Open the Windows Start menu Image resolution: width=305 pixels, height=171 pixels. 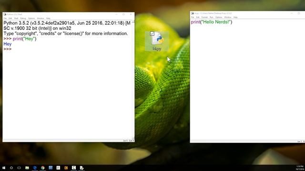(x=4, y=168)
